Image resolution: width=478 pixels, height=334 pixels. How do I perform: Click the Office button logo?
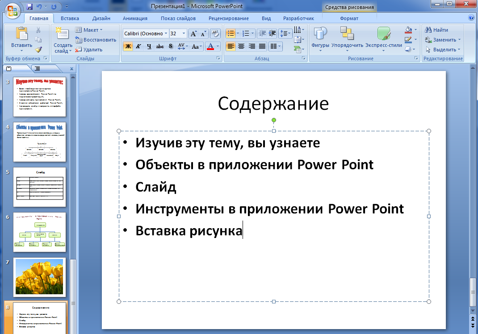pos(12,11)
